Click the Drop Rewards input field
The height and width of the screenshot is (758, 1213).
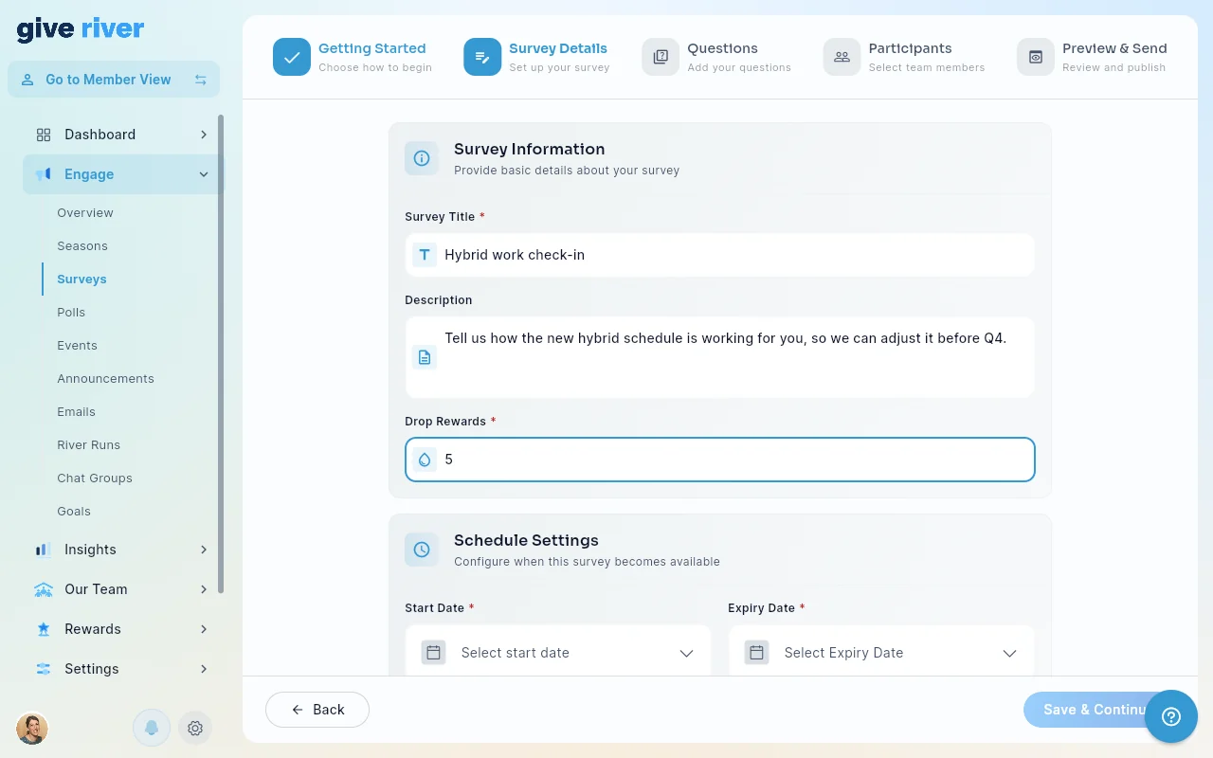coord(720,460)
